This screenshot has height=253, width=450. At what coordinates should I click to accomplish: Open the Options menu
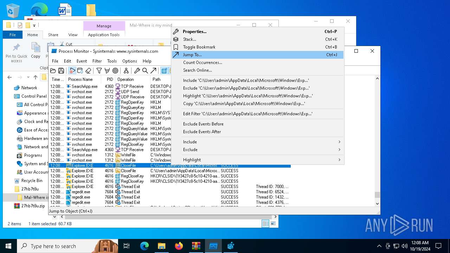pos(130,61)
